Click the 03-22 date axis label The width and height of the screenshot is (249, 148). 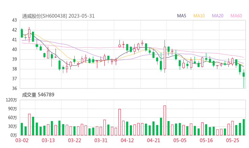[74, 140]
